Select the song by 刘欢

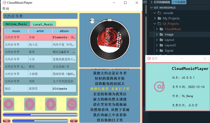coord(40,81)
